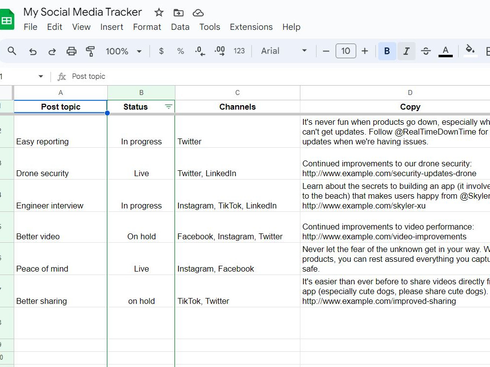This screenshot has width=490, height=367.
Task: Select column A header
Action: (61, 92)
